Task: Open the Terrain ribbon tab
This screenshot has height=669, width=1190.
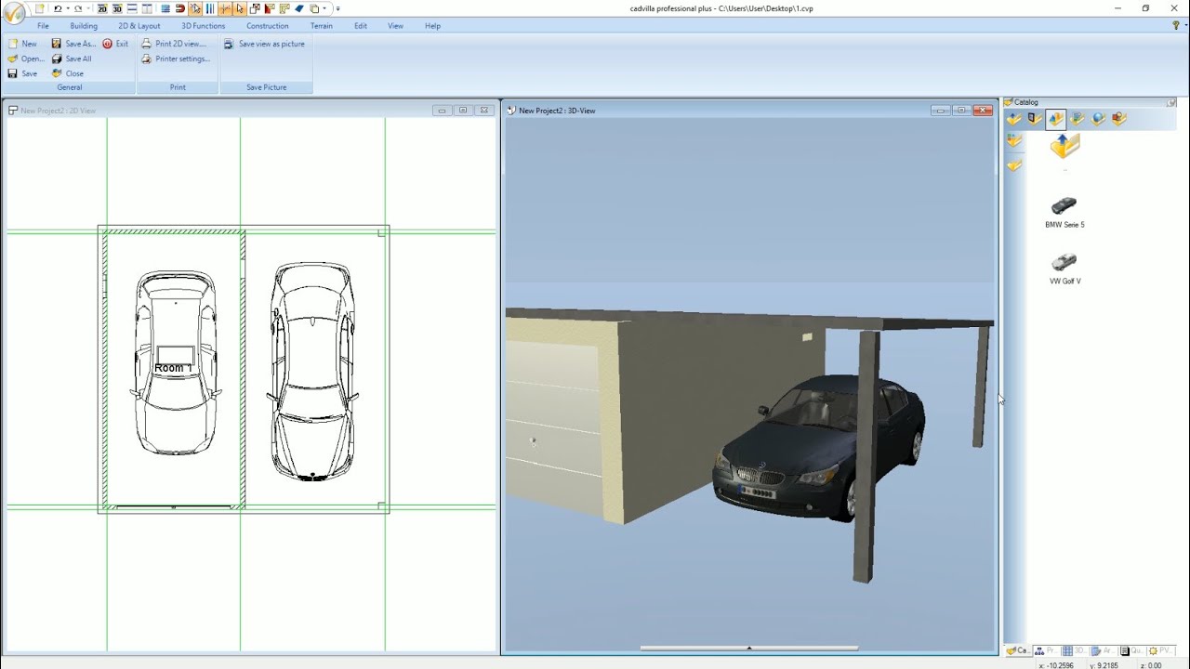Action: click(x=322, y=26)
